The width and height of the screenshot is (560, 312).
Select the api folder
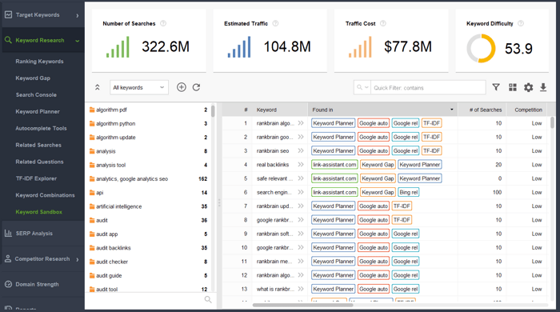tap(148, 193)
